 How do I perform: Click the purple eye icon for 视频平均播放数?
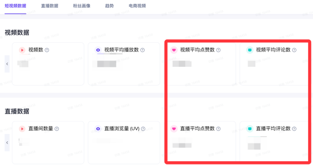point(98,50)
